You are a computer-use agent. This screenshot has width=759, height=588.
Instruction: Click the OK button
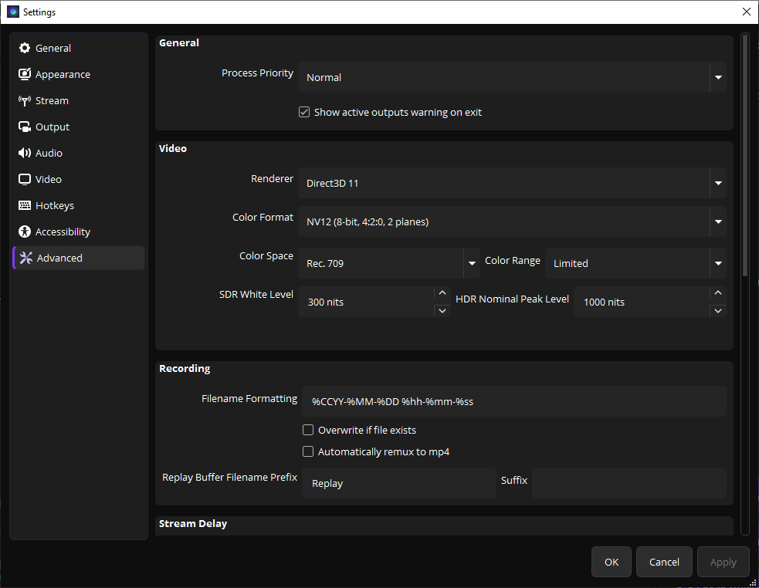[612, 562]
